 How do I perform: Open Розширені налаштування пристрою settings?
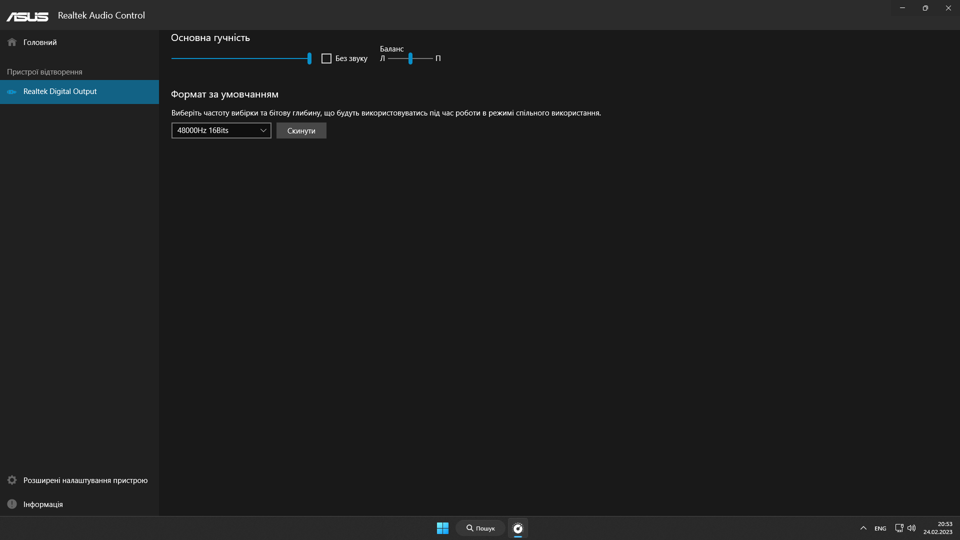[x=85, y=480]
